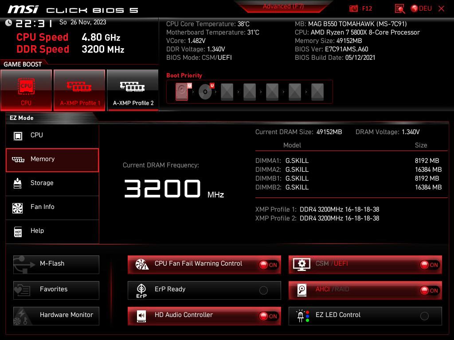Open the Memory section in EZ Mode
This screenshot has width=454, height=340.
point(52,160)
